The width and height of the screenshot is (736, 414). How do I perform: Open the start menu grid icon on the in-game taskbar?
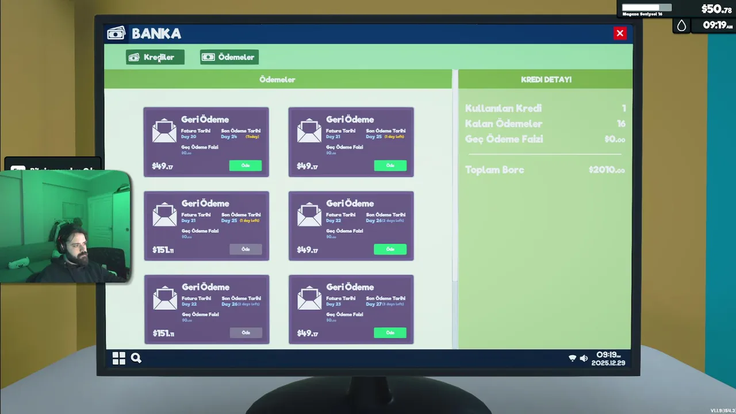(119, 358)
